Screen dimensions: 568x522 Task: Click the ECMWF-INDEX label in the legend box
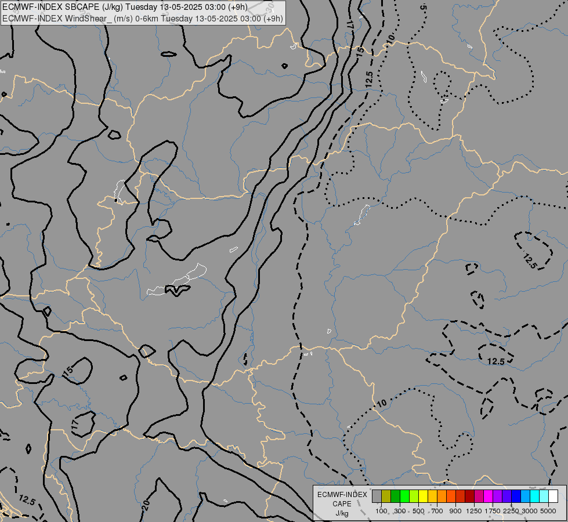coord(342,495)
